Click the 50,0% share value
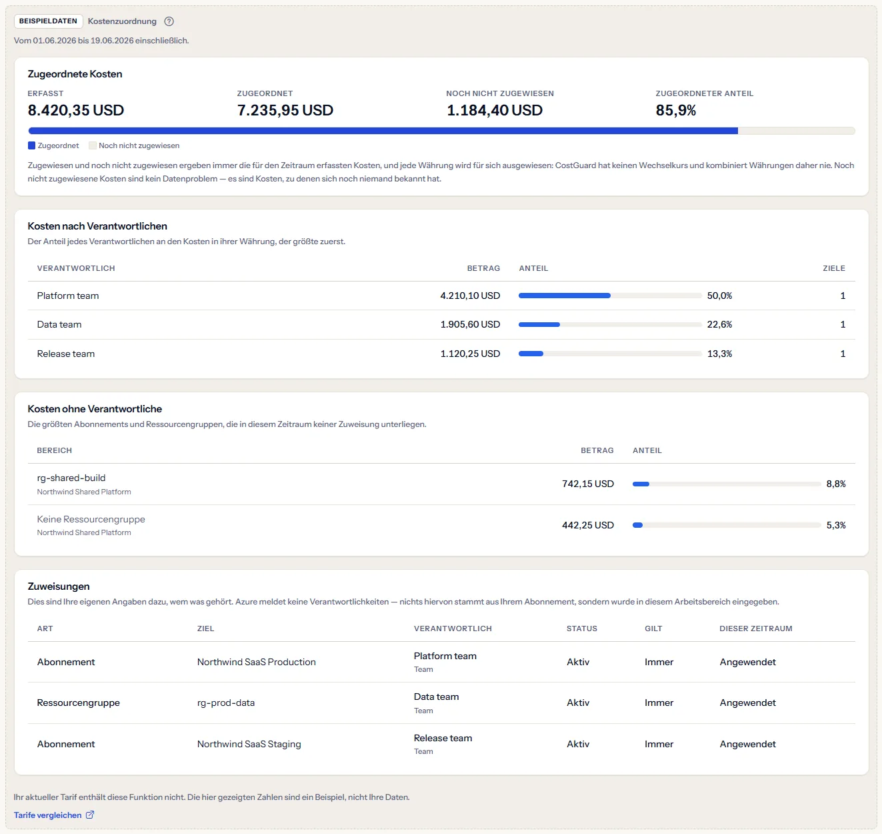Screen dimensions: 882x834 click(719, 296)
